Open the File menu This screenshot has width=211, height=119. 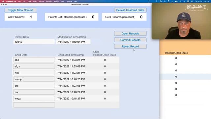[19, 1]
